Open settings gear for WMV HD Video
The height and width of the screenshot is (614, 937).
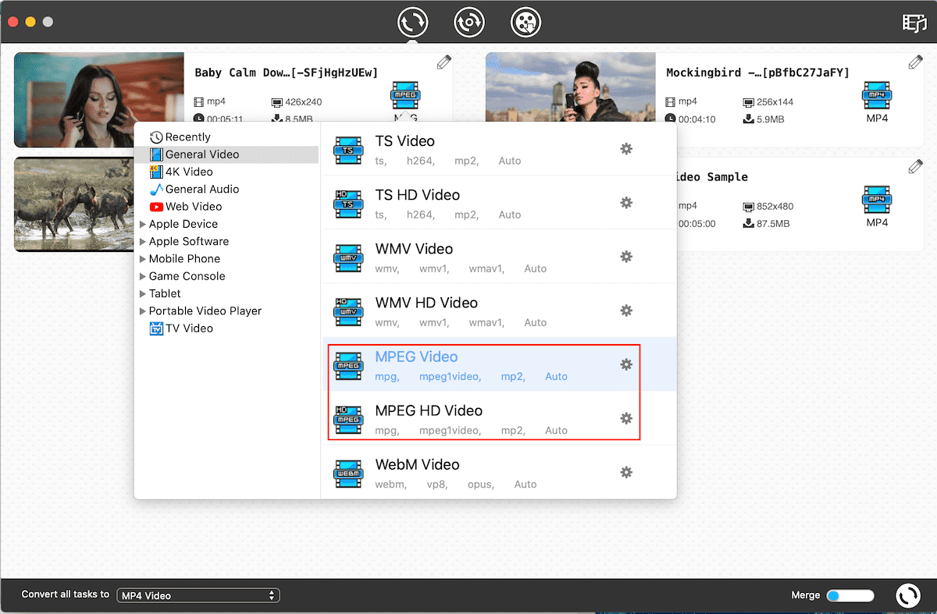click(x=625, y=311)
